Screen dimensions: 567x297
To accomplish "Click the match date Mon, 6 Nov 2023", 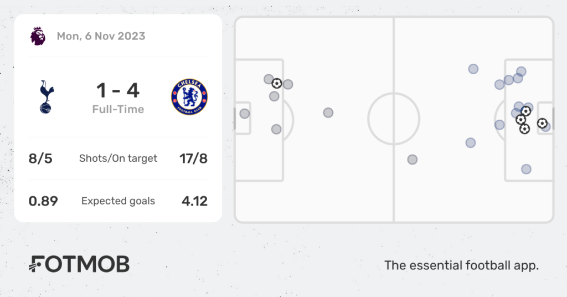I will click(x=101, y=36).
